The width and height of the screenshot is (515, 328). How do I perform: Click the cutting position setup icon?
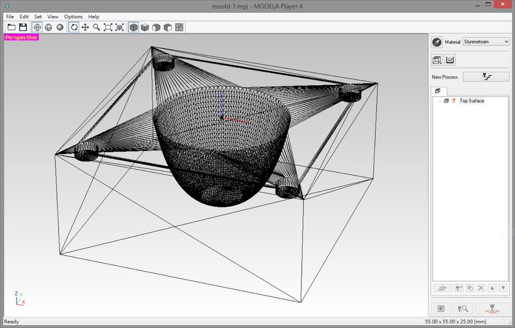click(x=441, y=309)
